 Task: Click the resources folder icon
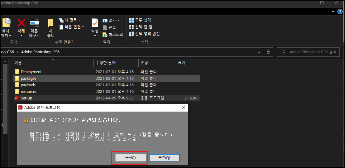coord(17,91)
